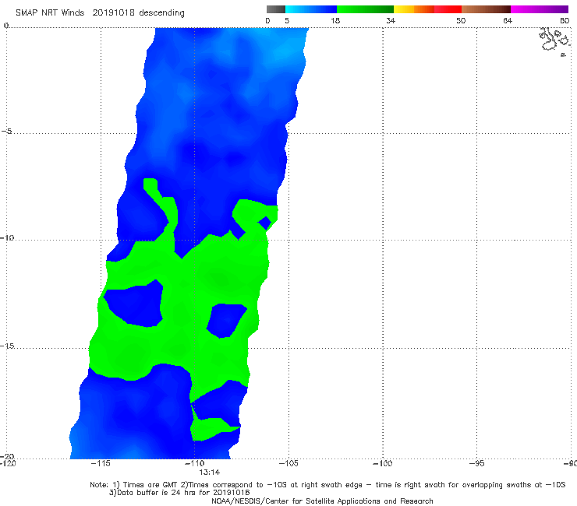Click the longitude axis label '-115'
The image size is (577, 506).
[101, 463]
